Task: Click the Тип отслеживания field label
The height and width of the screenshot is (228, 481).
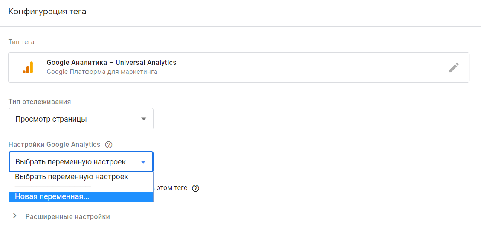Action: tap(40, 102)
